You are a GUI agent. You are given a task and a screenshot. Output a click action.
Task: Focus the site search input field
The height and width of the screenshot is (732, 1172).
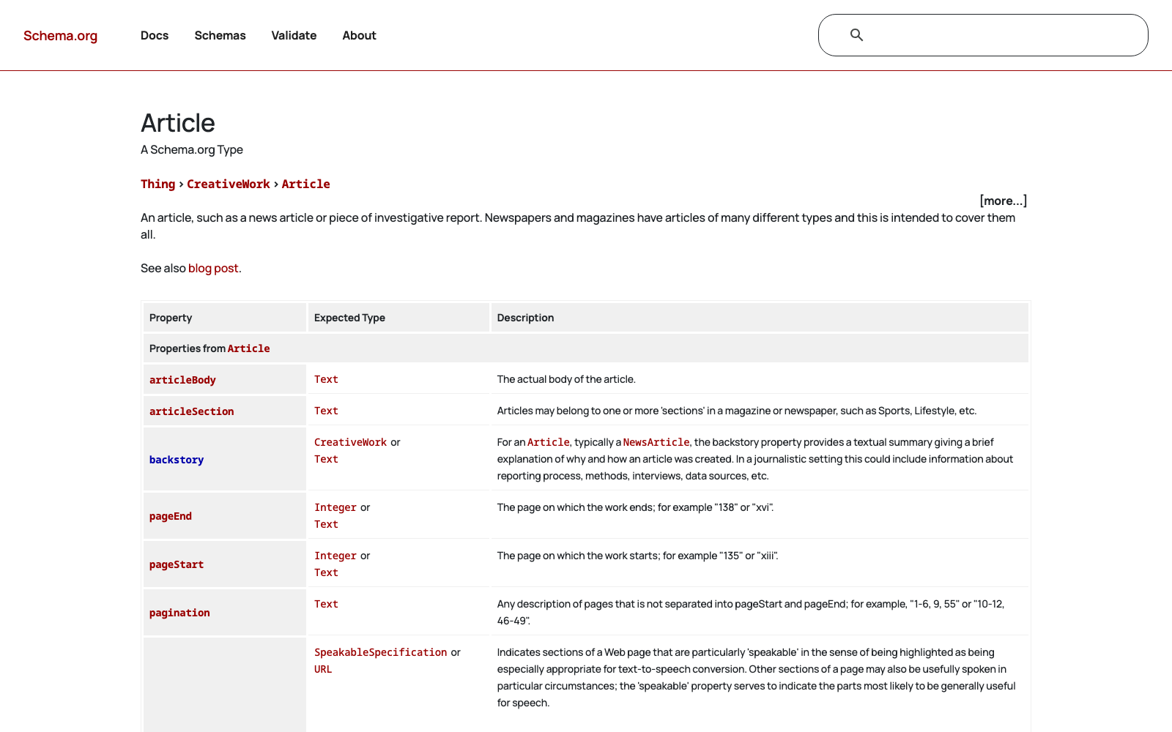pyautogui.click(x=983, y=35)
